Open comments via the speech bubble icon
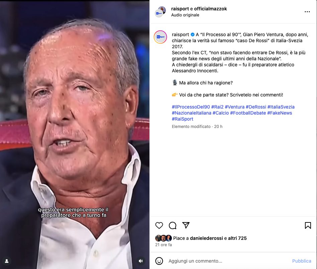This screenshot has height=269, width=317. tap(173, 225)
